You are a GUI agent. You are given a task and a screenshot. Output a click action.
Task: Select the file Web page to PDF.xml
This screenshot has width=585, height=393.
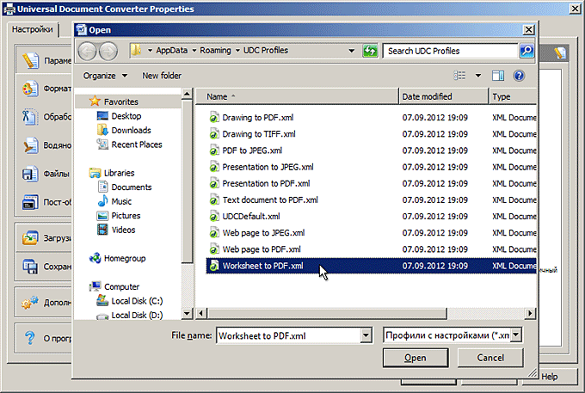pos(262,249)
